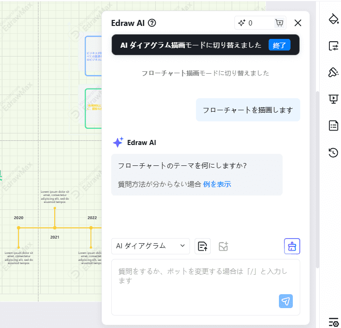This screenshot has width=341, height=328.
Task: End AI diagram mode with 終了 button
Action: tap(279, 45)
